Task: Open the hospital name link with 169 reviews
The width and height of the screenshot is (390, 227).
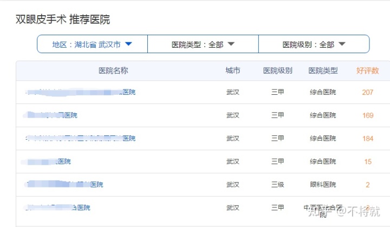Action: [51, 115]
